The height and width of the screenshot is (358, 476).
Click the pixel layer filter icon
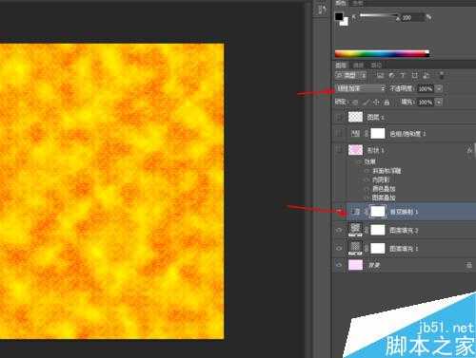pos(380,75)
